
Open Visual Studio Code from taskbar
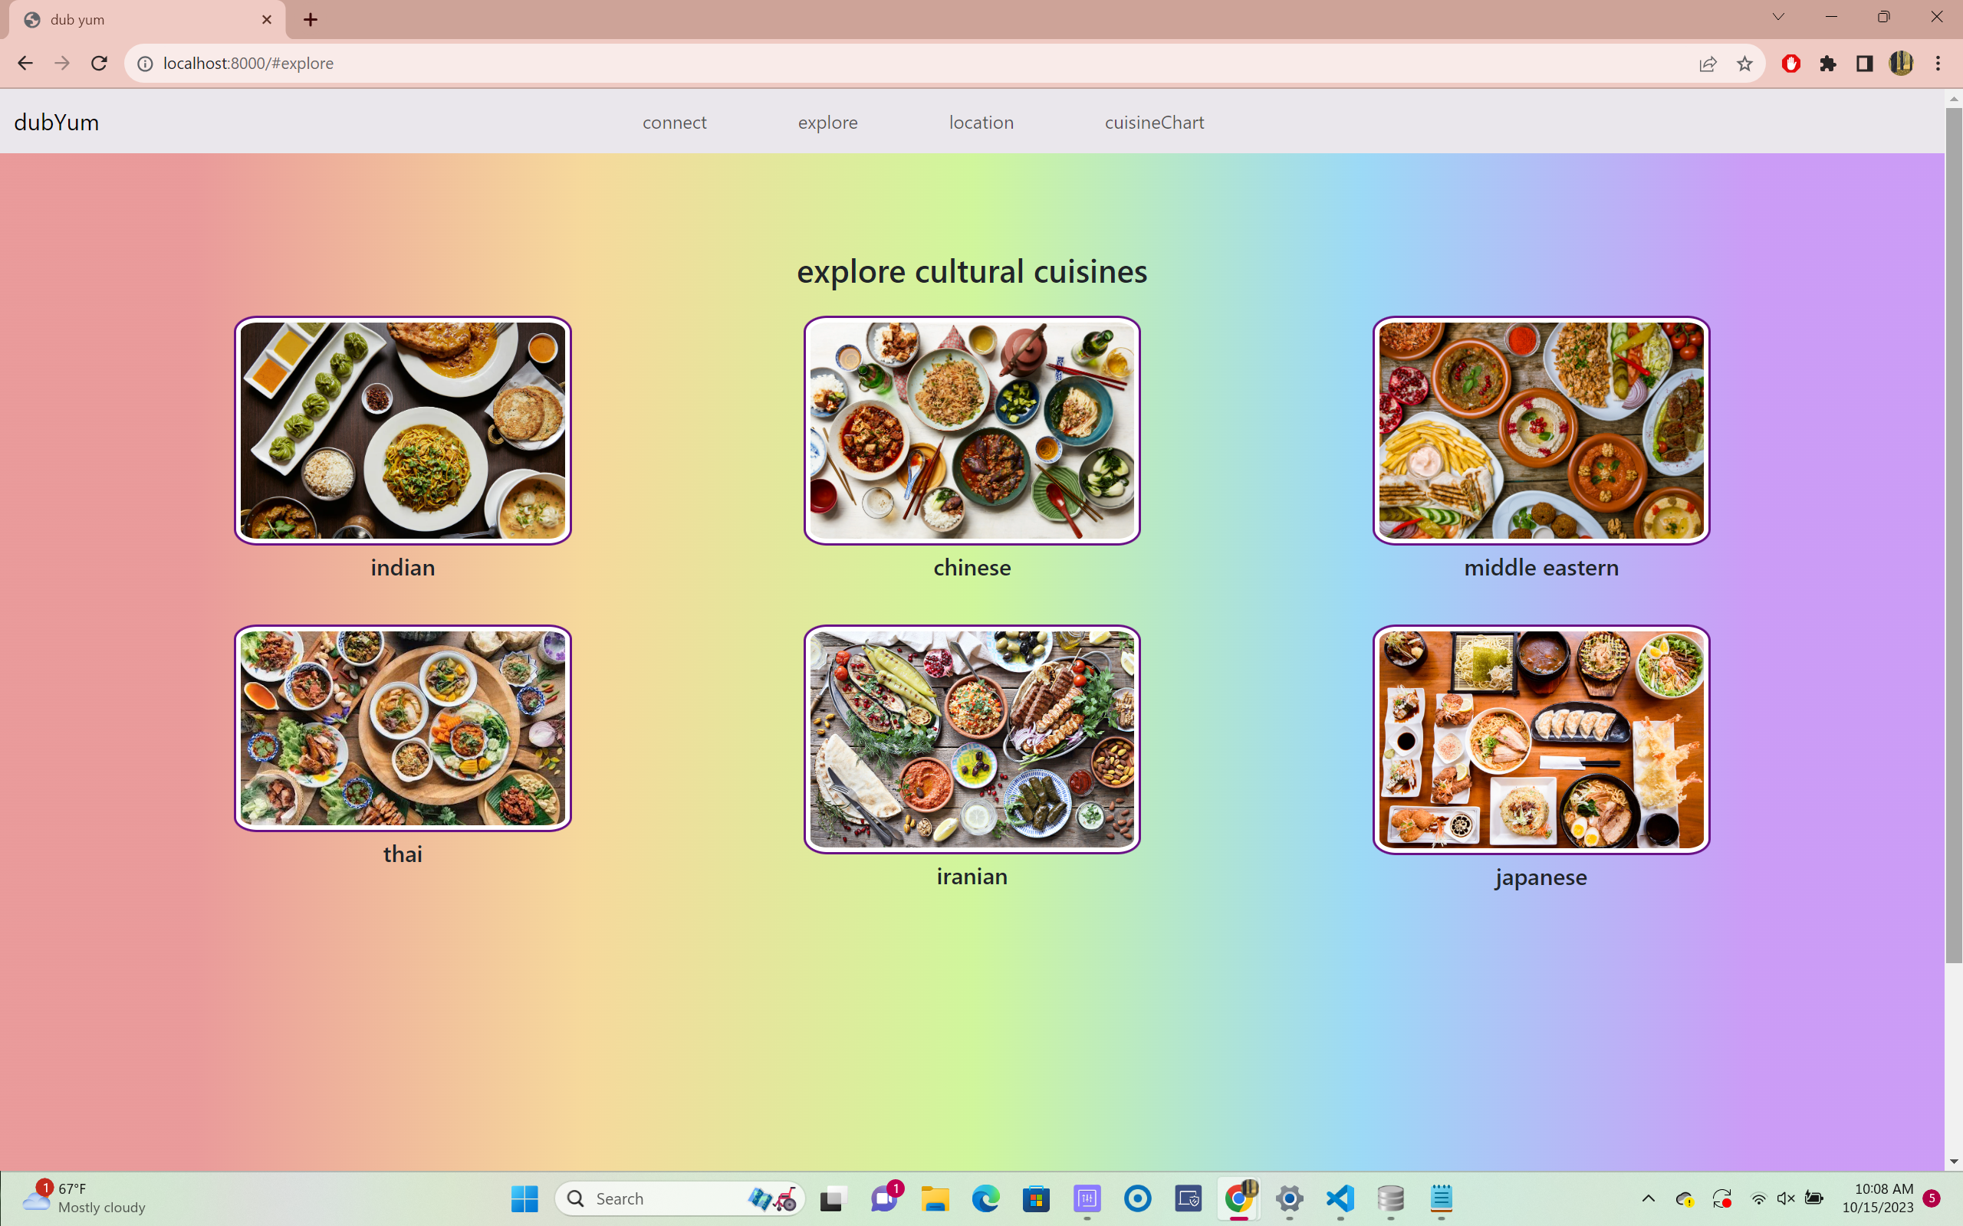tap(1340, 1198)
